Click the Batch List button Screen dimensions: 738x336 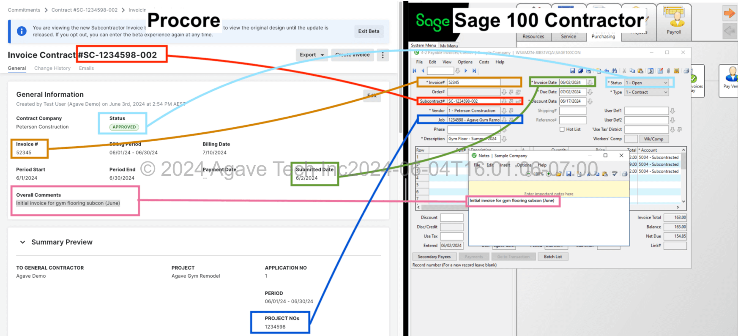coord(553,257)
